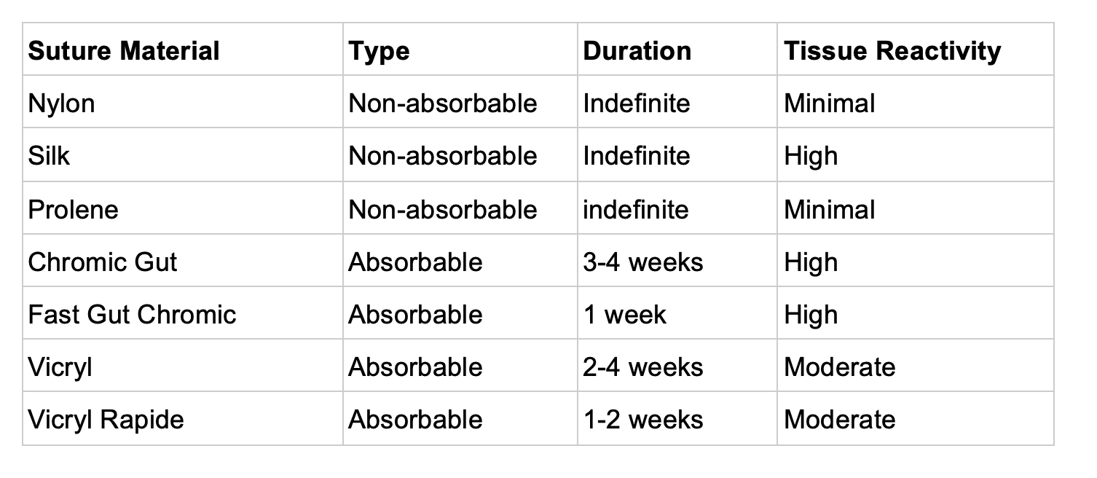1097x478 pixels.
Task: Select the Chromic Gut cell
Action: tap(183, 261)
